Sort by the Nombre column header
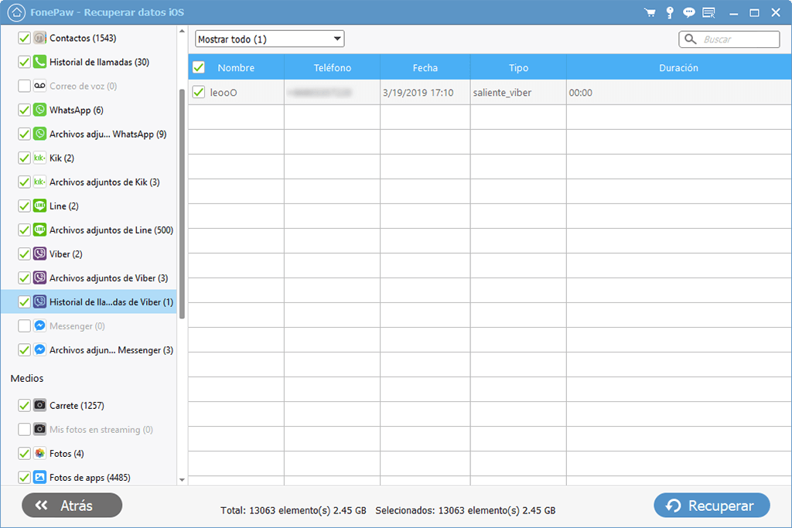Screen dimensions: 792x528 pyautogui.click(x=236, y=67)
